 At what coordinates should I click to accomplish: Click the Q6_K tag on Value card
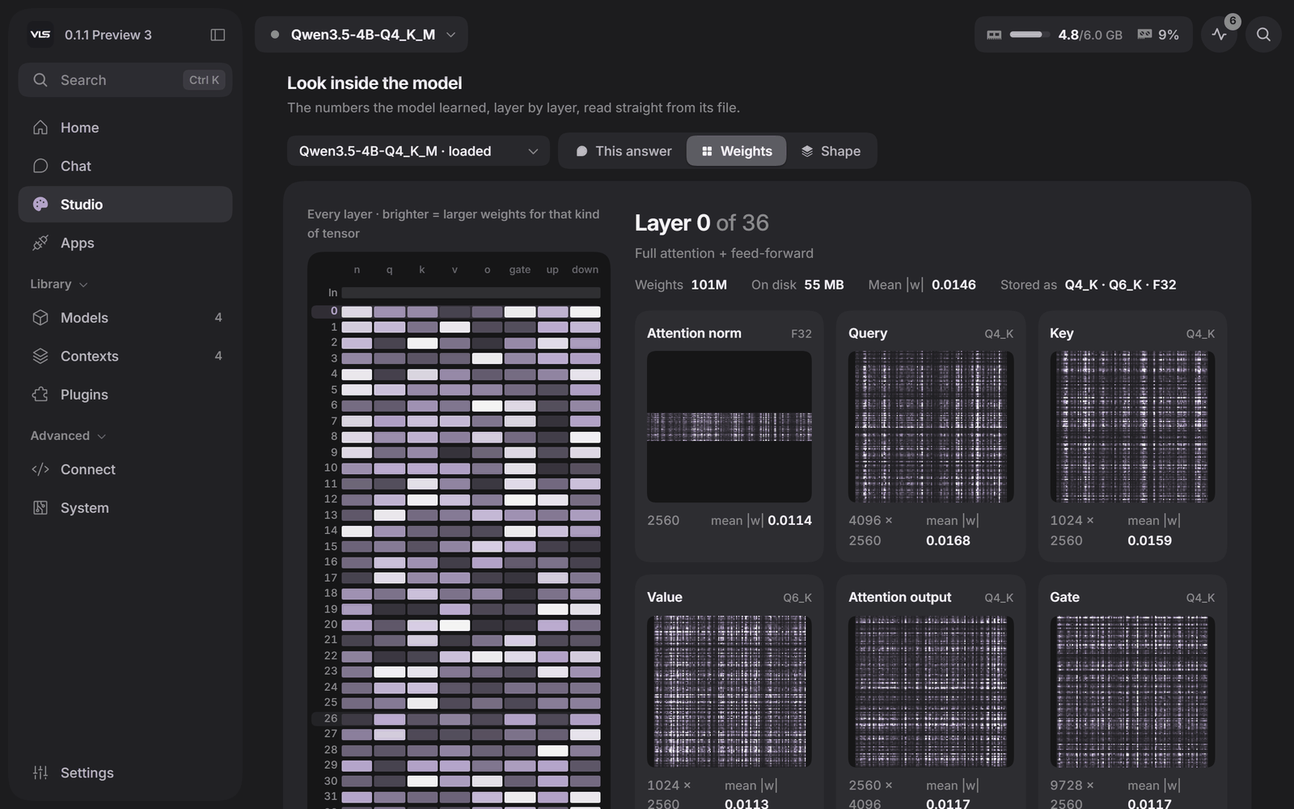(797, 598)
